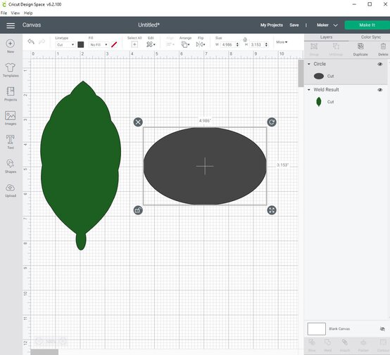The image size is (390, 355).
Task: Switch to the Color Sync tab
Action: (370, 37)
